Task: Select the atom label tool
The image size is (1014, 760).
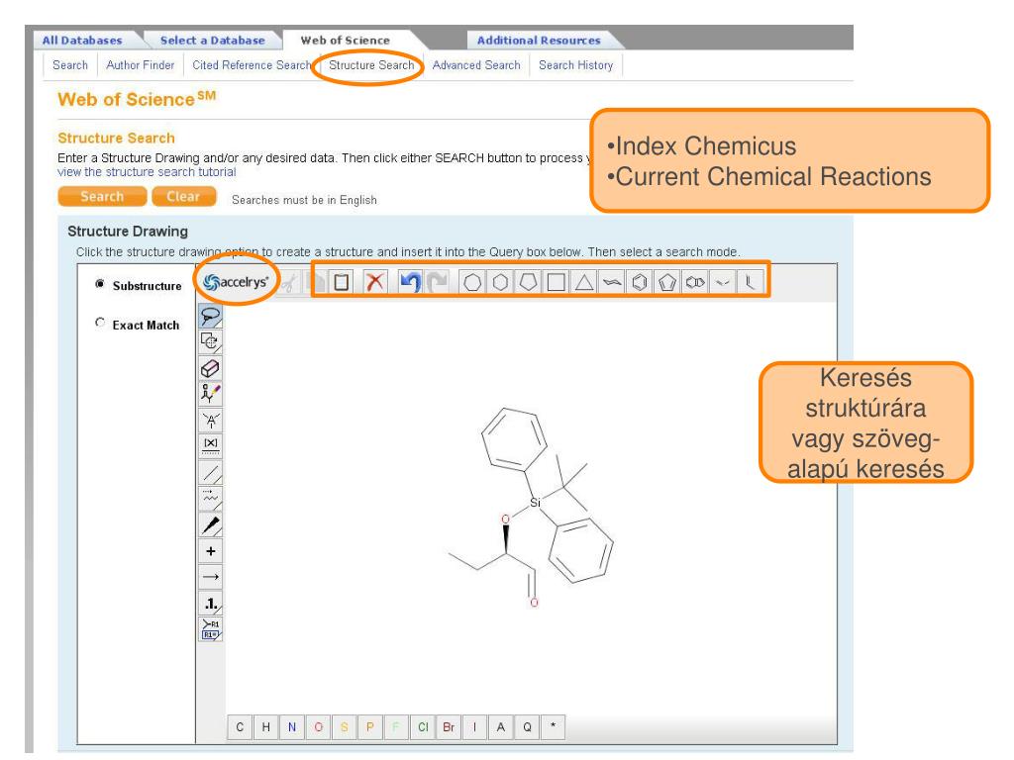Action: (x=210, y=421)
